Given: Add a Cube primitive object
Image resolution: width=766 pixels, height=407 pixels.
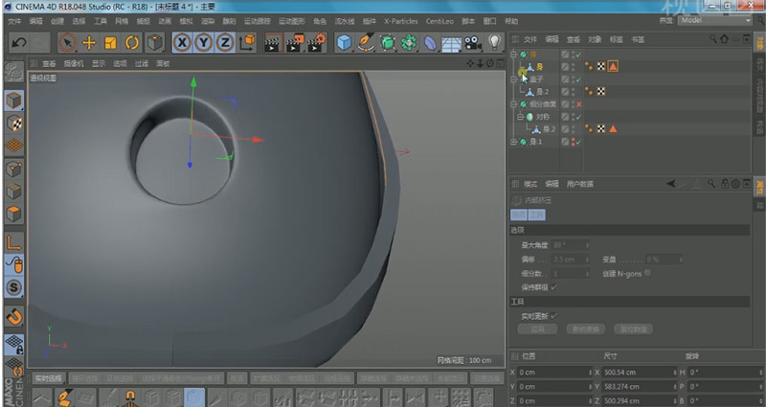Looking at the screenshot, I should 345,43.
